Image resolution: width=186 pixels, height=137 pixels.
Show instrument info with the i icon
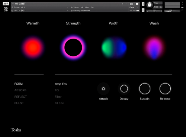137,4
